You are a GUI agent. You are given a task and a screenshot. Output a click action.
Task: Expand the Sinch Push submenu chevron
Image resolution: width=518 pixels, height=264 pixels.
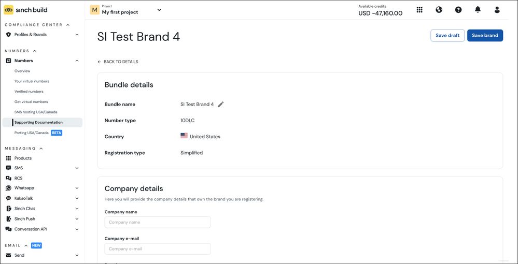point(77,219)
